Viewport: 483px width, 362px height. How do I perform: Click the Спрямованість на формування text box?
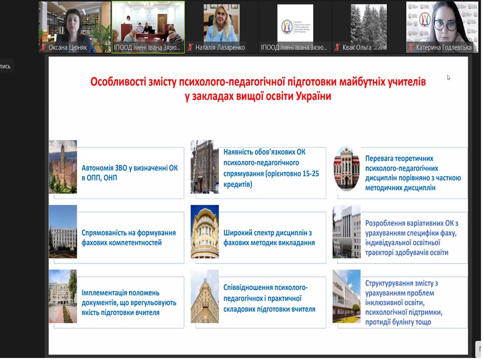pyautogui.click(x=129, y=238)
